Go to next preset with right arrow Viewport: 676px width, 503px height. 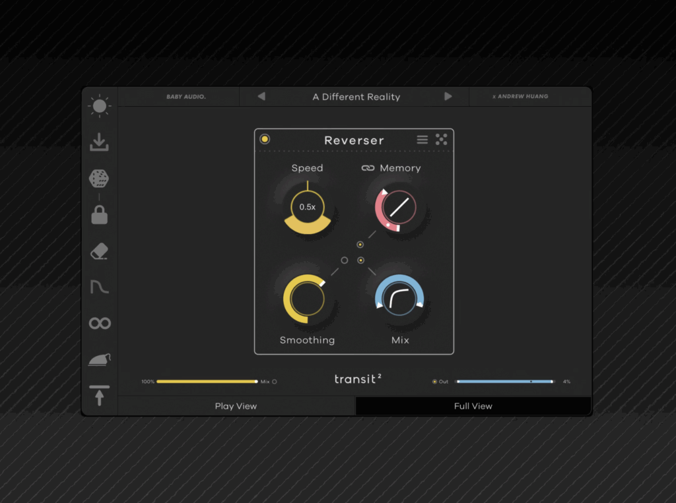448,96
